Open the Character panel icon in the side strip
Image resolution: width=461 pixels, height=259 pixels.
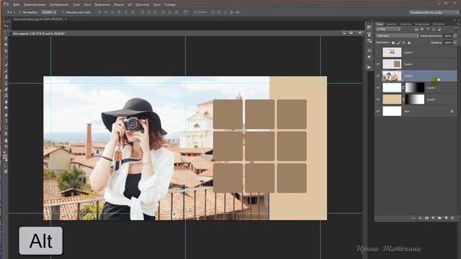370,50
